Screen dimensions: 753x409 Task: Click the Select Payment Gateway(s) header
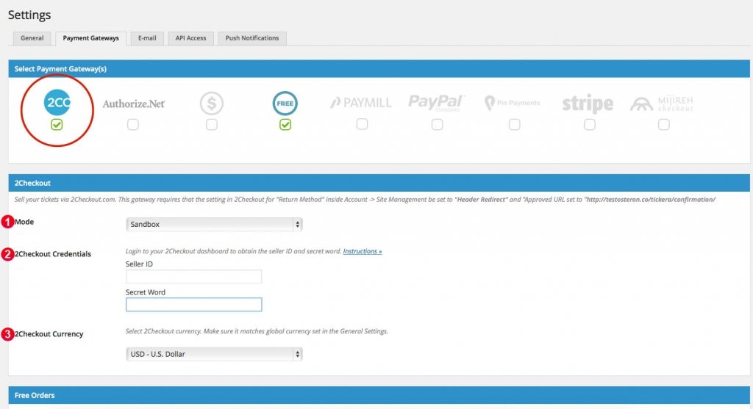tap(379, 69)
